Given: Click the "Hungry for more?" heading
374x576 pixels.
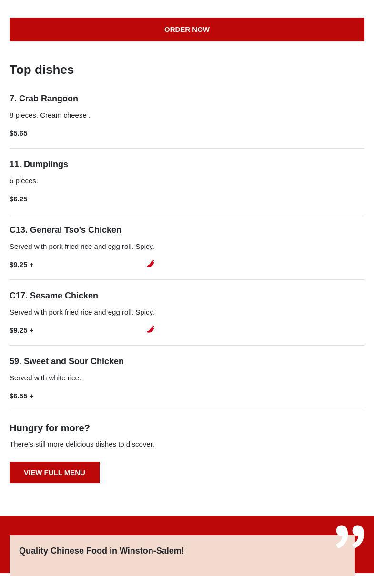Looking at the screenshot, I should pyautogui.click(x=50, y=428).
